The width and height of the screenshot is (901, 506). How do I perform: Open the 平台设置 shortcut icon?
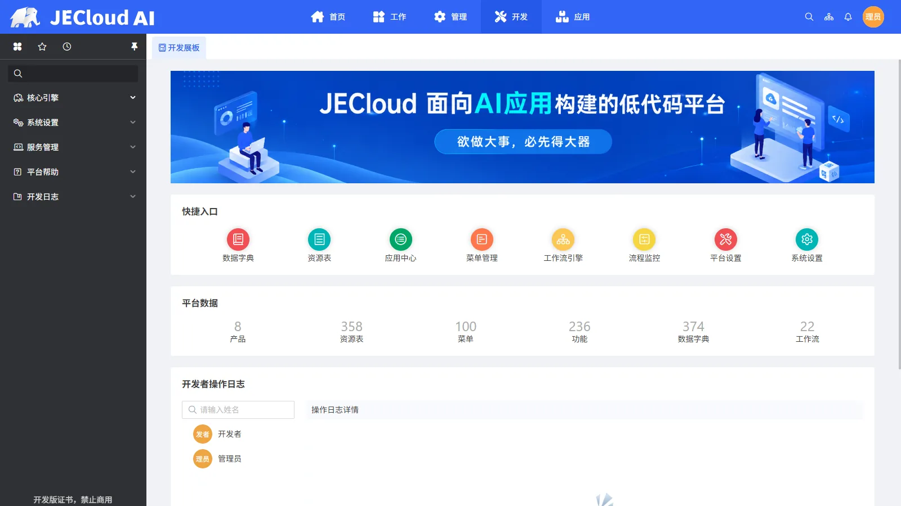(x=726, y=240)
